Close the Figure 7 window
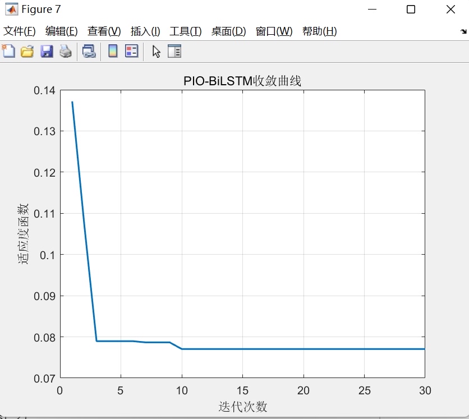Viewport: 469px width, 419px height. [x=450, y=10]
